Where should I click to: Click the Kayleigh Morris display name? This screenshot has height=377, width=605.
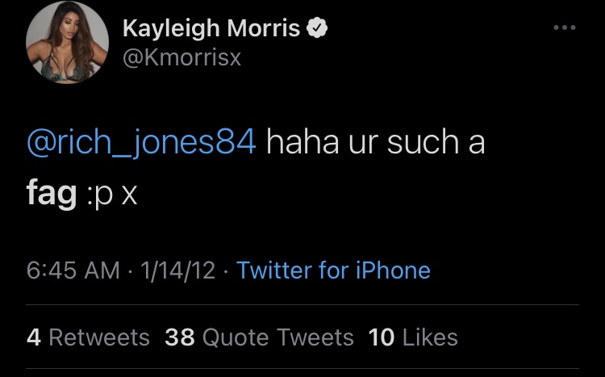tap(211, 28)
